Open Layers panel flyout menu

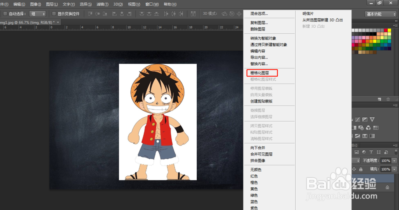click(x=395, y=145)
